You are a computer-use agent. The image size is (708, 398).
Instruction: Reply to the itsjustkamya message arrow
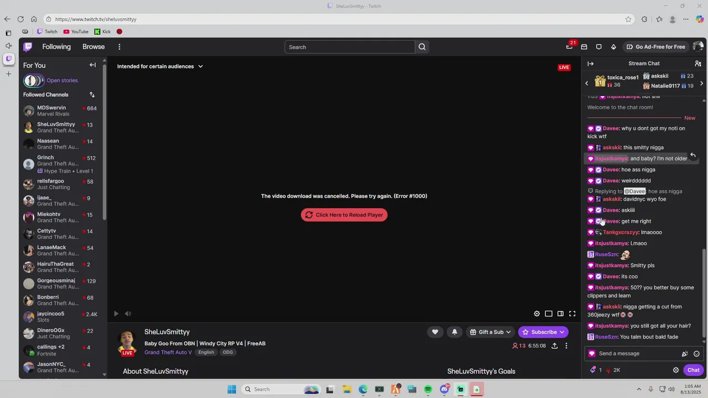[x=693, y=155]
